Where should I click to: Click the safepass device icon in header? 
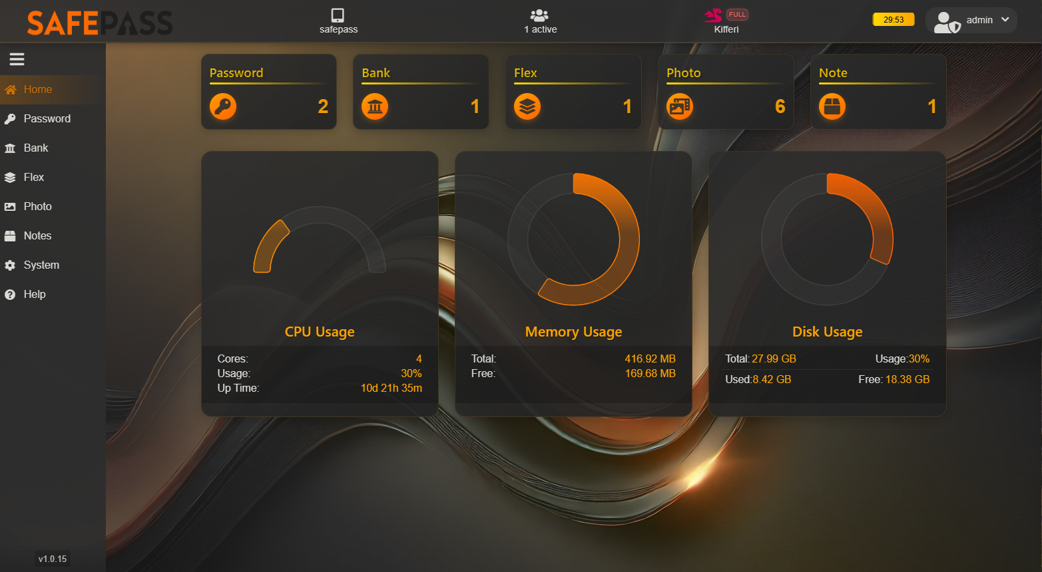338,15
